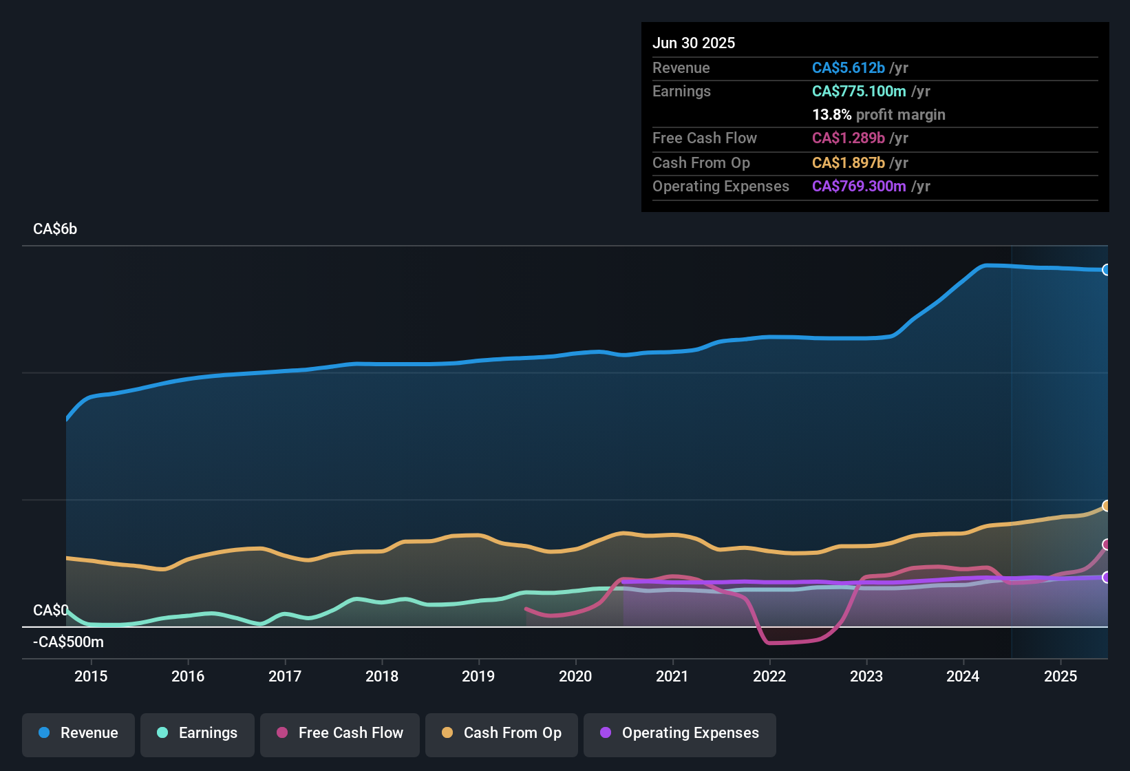Click the orange Cash From Op legend dot
Viewport: 1130px width, 771px height.
click(447, 733)
